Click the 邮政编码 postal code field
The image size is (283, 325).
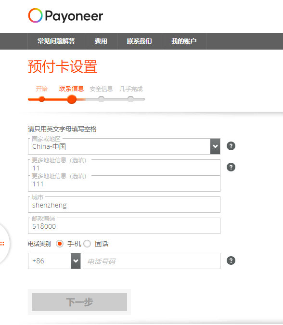point(124,226)
